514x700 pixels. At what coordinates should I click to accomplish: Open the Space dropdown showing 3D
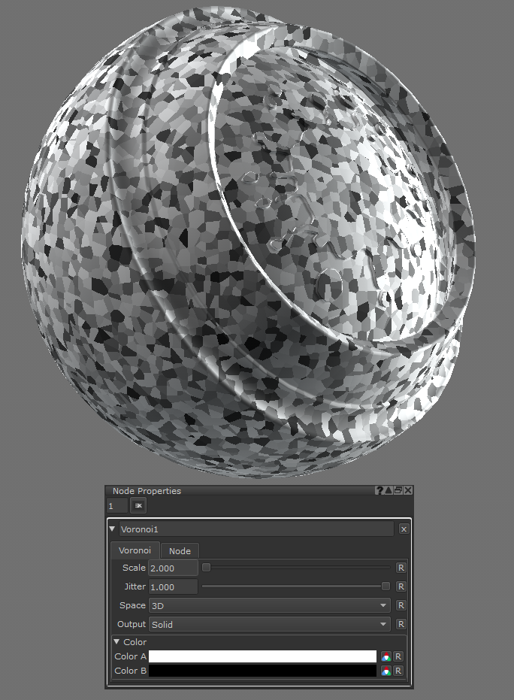point(270,605)
